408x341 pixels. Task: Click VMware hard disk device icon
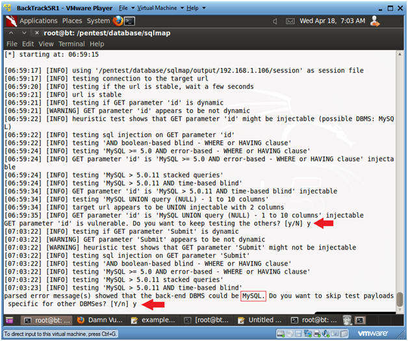pyautogui.click(x=281, y=333)
